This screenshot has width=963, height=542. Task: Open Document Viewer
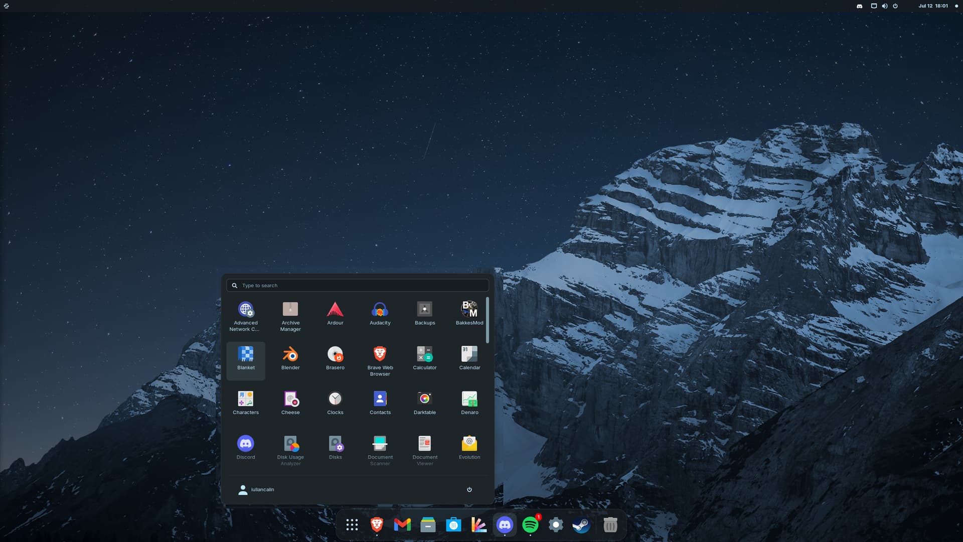coord(425,450)
